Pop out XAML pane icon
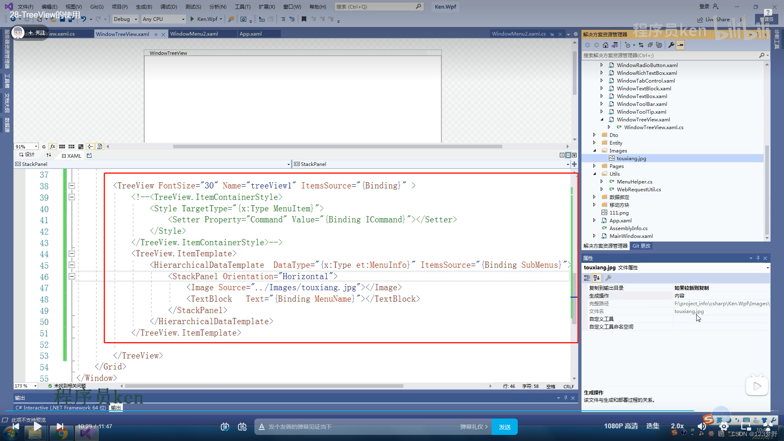This screenshot has height=441, width=784. 89,155
